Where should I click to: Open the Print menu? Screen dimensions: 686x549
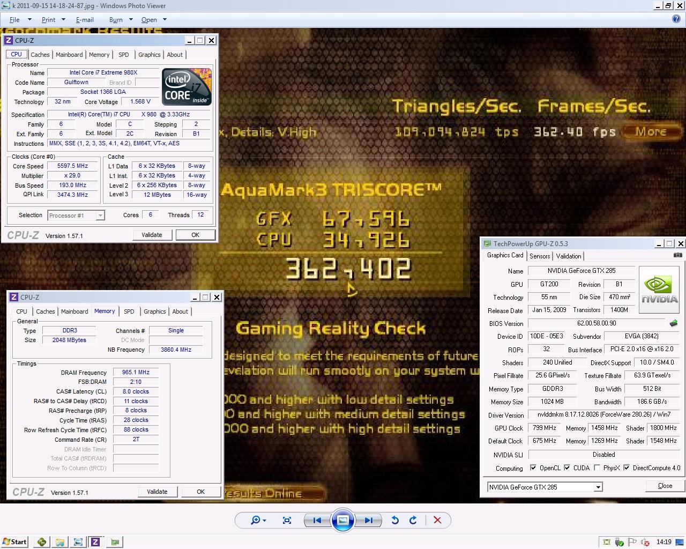coord(49,20)
